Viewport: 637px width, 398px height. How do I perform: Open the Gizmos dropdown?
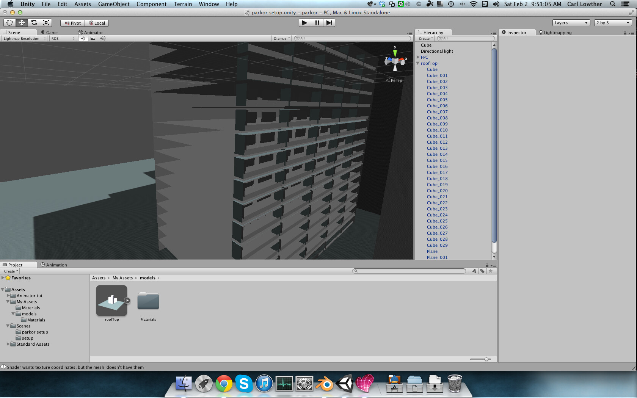[281, 38]
